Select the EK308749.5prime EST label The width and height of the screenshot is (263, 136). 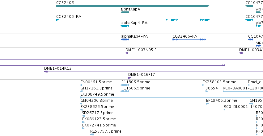97,94
